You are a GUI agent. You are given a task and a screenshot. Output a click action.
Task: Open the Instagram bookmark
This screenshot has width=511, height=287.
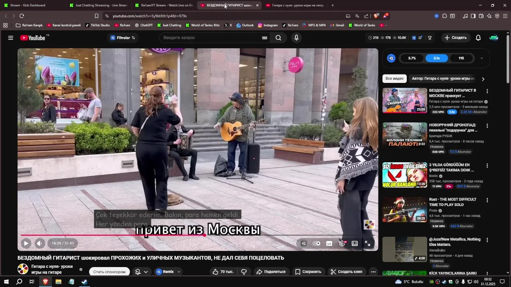(x=267, y=25)
